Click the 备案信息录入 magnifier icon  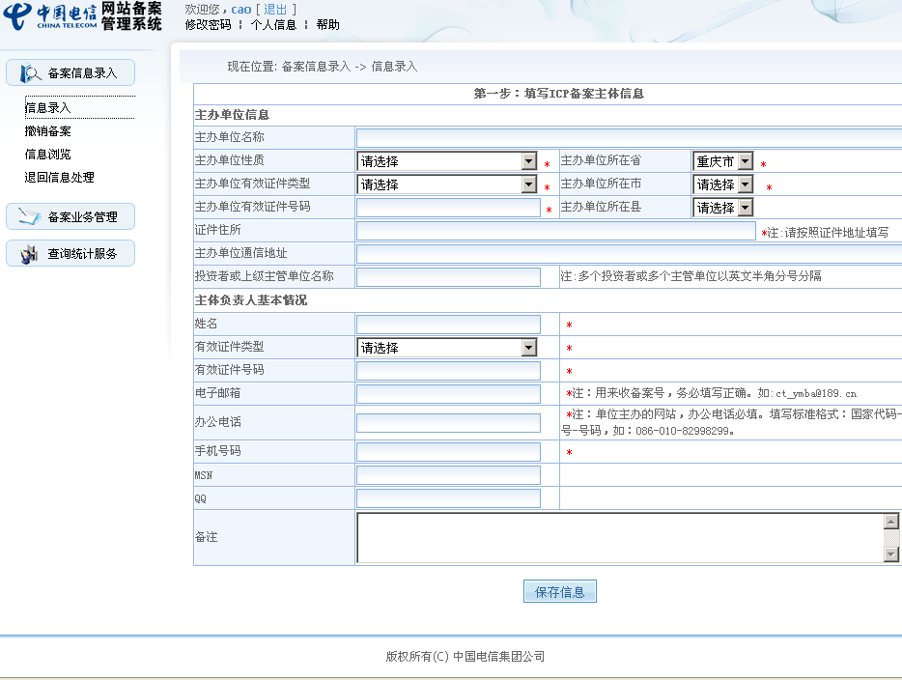tap(30, 73)
